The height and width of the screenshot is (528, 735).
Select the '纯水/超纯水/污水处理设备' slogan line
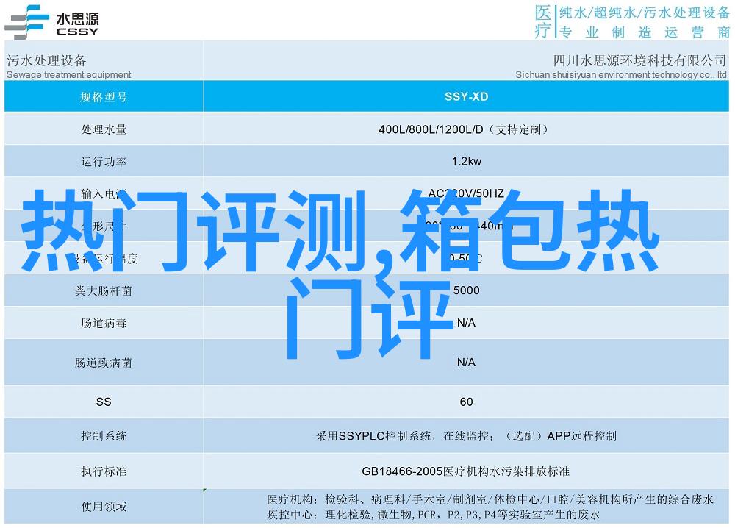(x=645, y=13)
